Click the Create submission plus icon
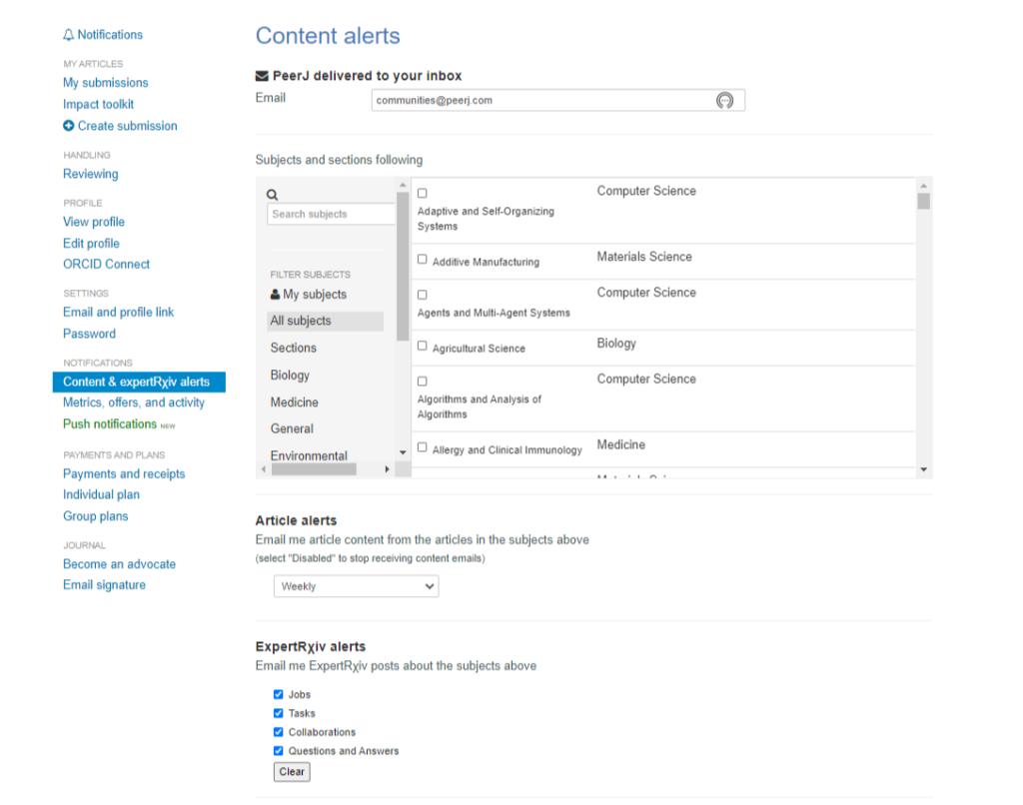The image size is (1023, 805). point(69,126)
